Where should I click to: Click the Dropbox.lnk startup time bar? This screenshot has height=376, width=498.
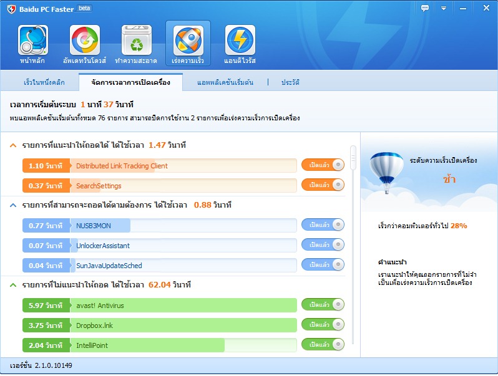[x=183, y=325]
